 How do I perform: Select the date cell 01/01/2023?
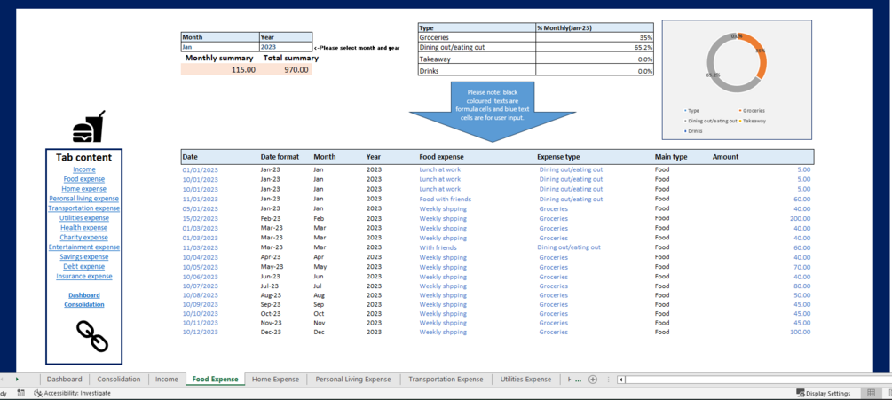click(201, 169)
